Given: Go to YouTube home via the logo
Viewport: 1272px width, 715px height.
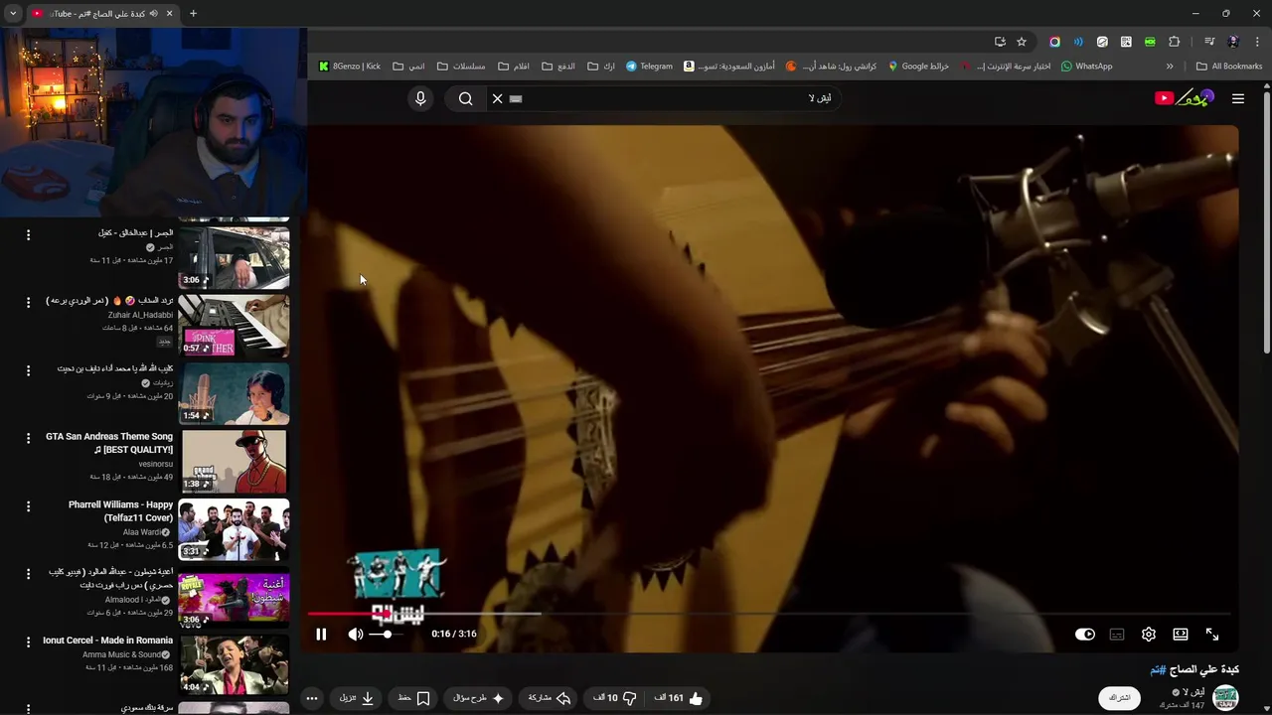Looking at the screenshot, I should click(1184, 97).
